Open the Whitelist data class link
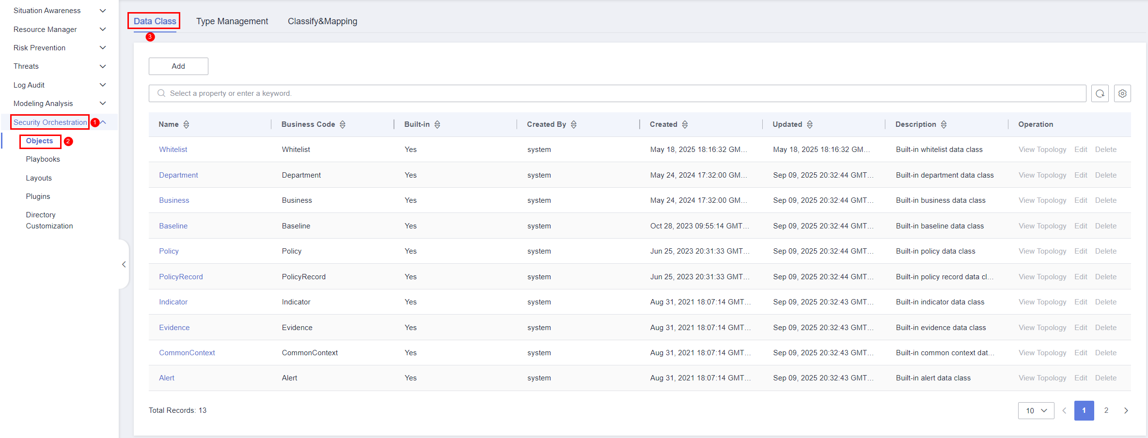 [x=173, y=150]
